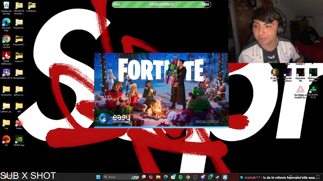Image resolution: width=323 pixels, height=181 pixels.
Task: Open the Copilot taskbar icon
Action: (151, 177)
